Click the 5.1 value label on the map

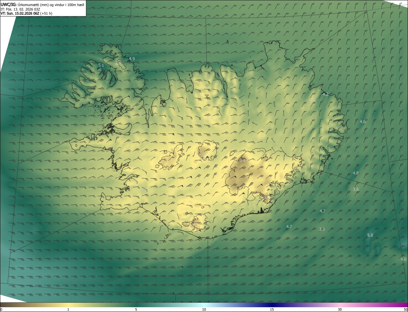coord(101,65)
